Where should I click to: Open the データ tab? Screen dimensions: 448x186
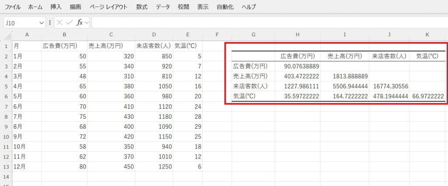(x=163, y=7)
